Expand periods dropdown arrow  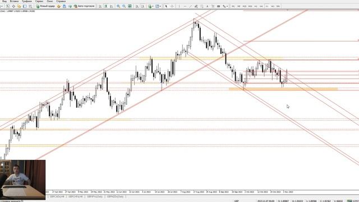click(x=160, y=6)
